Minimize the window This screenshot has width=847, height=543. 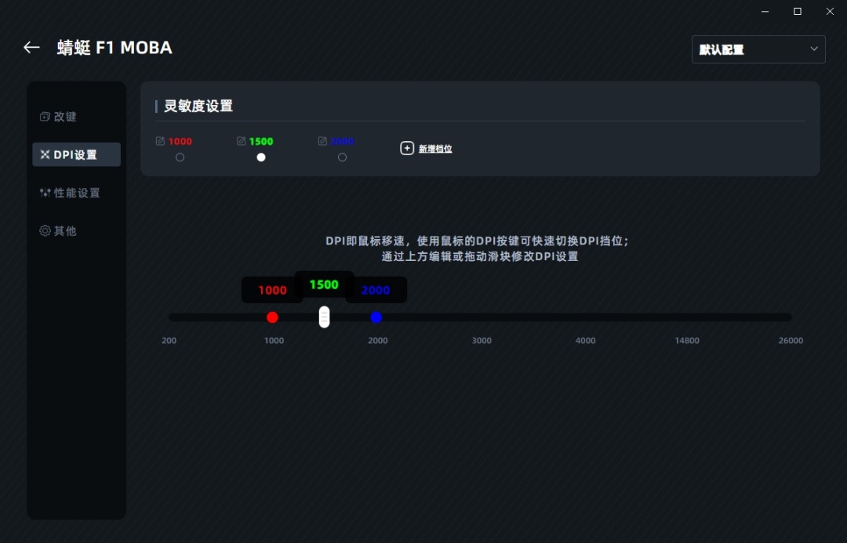(765, 11)
